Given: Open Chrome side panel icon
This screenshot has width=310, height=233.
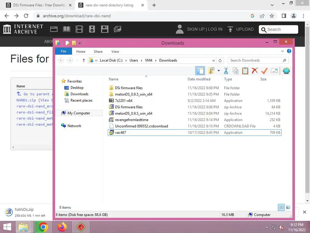Looking at the screenshot, I should point(284,16).
